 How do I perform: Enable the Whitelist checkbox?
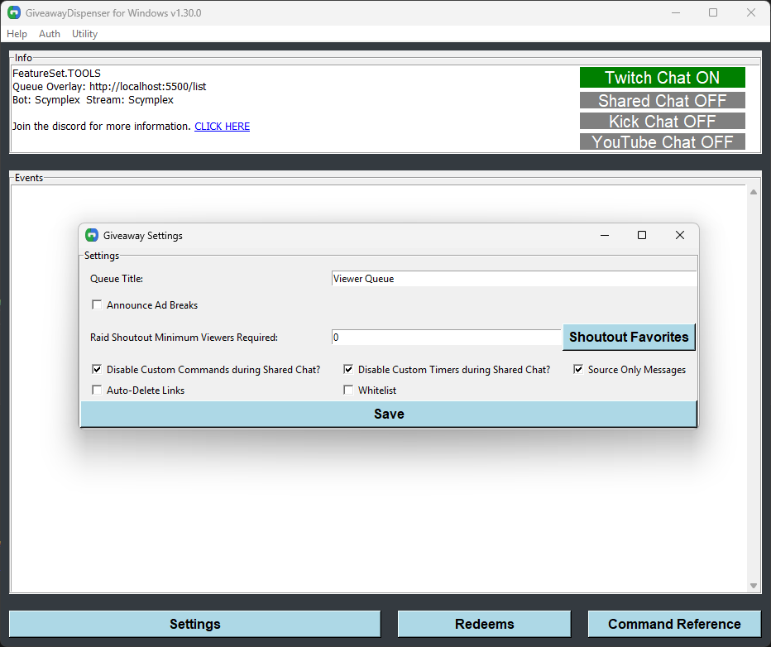pos(348,390)
